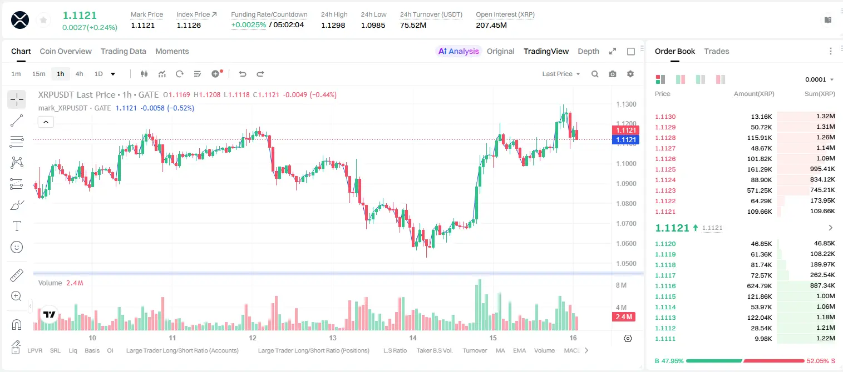Switch to the Trades tab
The height and width of the screenshot is (372, 843).
tap(716, 51)
